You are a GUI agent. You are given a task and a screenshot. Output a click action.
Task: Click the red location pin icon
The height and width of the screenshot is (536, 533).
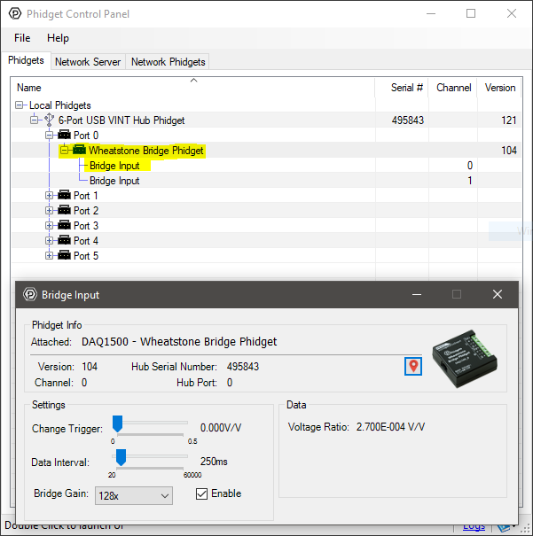[x=412, y=366]
